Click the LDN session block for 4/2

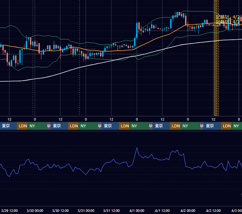tap(226, 126)
